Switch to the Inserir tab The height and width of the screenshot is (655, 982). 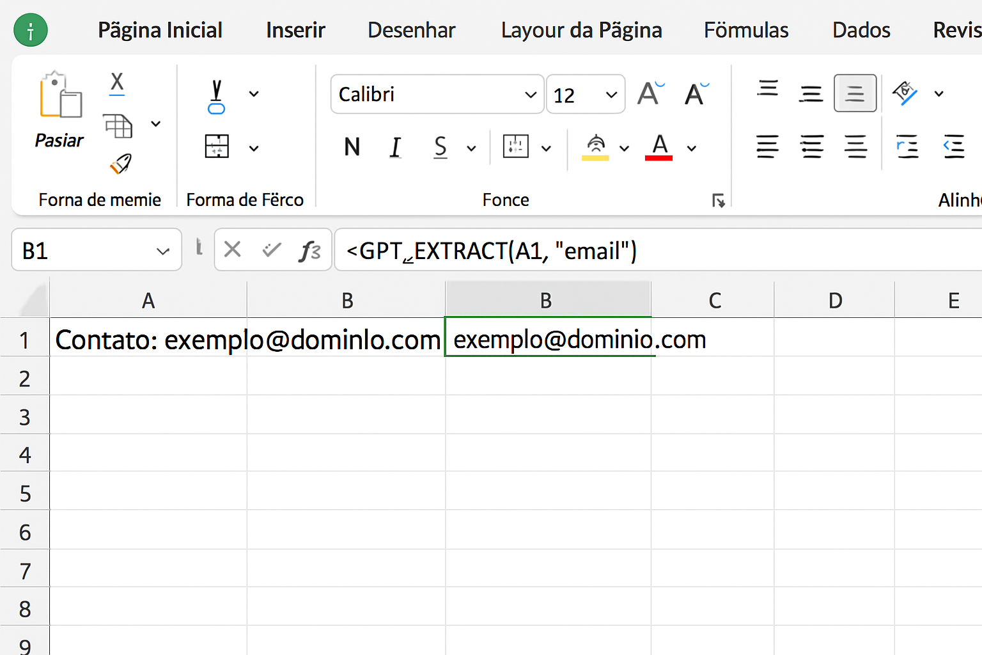click(295, 30)
